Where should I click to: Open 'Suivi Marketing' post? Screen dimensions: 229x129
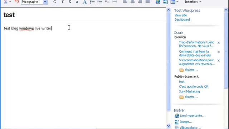pyautogui.click(x=189, y=91)
